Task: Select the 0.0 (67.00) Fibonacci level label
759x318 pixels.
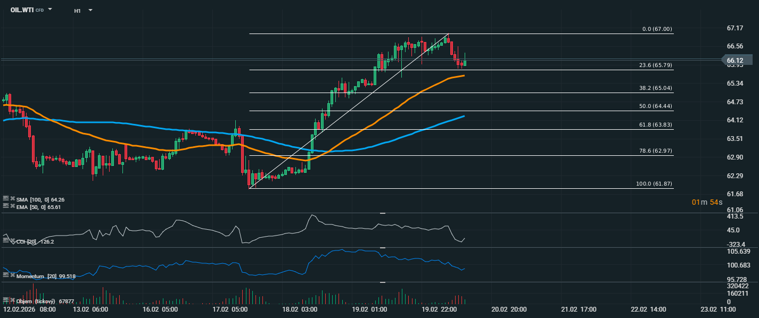Action: coord(657,29)
